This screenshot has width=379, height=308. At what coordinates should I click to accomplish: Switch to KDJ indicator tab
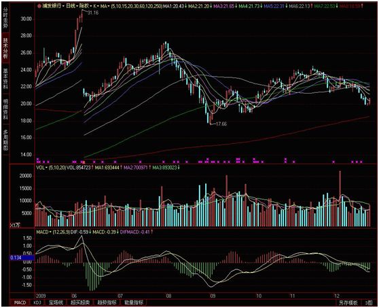coord(37,303)
